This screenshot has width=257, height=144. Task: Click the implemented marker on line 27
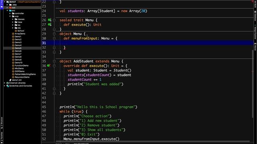(x=49, y=24)
